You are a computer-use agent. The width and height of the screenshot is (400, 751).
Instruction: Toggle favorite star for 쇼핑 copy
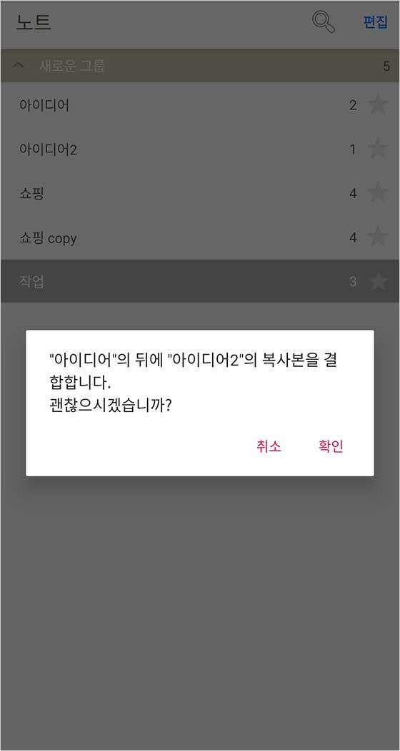click(x=378, y=237)
